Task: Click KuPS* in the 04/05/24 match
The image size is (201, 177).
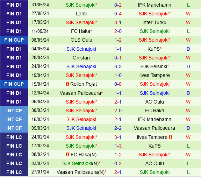Action: pos(155,49)
